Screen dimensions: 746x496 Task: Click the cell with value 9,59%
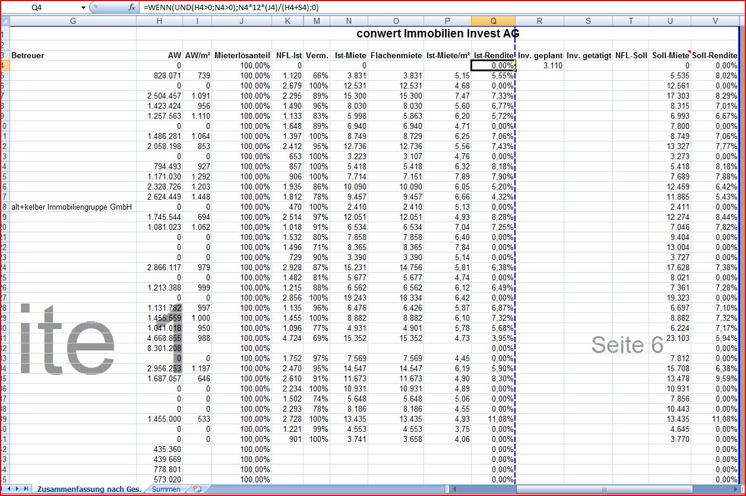pyautogui.click(x=715, y=378)
